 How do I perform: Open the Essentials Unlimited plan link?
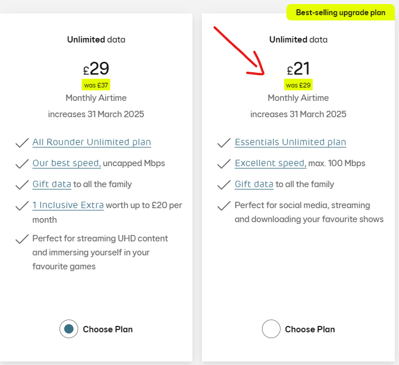coord(290,142)
